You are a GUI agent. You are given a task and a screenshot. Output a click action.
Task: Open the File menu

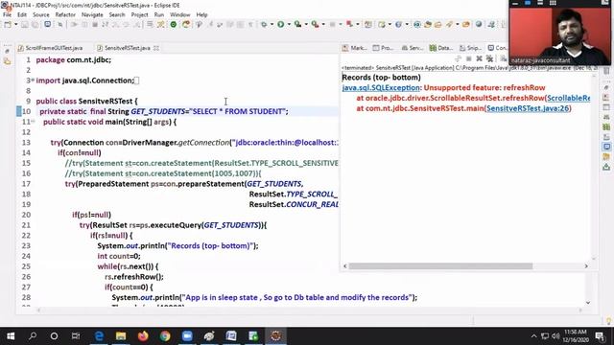tap(7, 14)
